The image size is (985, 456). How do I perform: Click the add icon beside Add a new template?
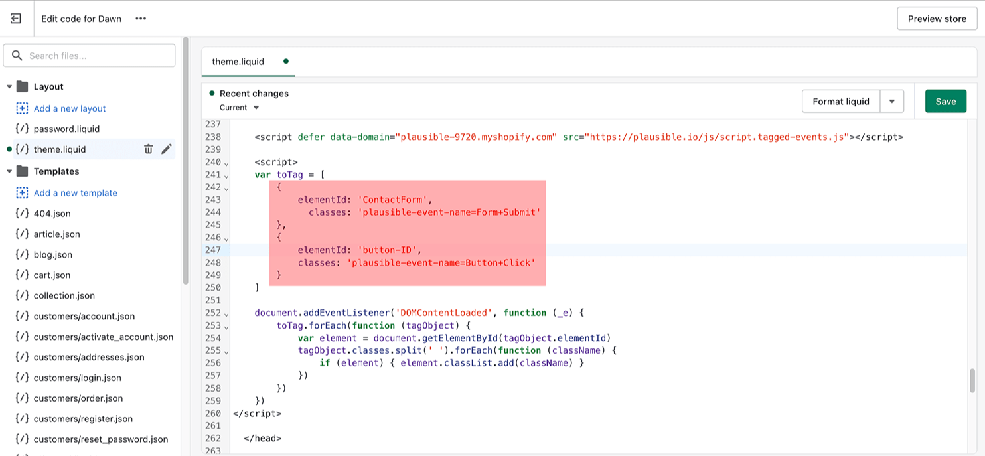(x=22, y=192)
